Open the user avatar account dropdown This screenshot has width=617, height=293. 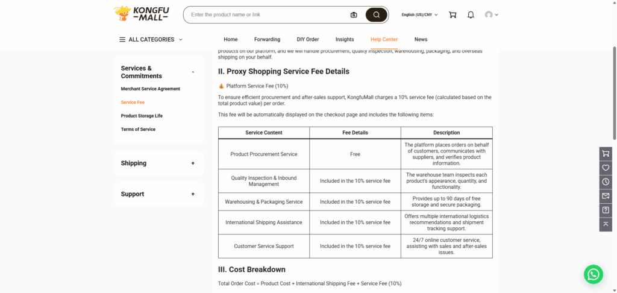[491, 14]
